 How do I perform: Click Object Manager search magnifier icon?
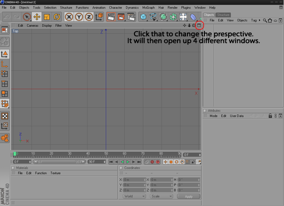[x=265, y=20]
